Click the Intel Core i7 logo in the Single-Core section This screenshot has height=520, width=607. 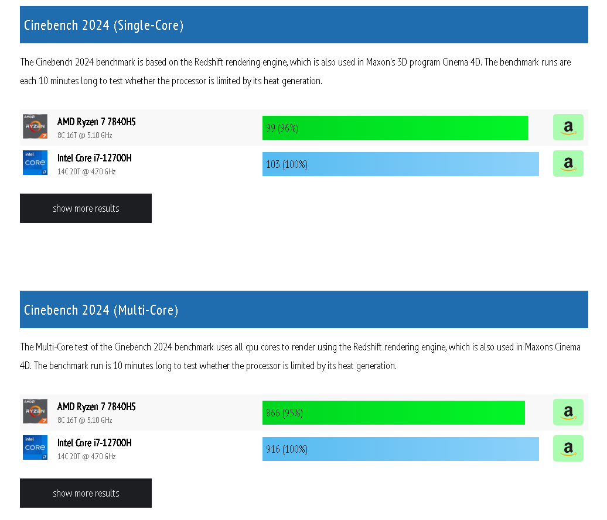coord(35,162)
